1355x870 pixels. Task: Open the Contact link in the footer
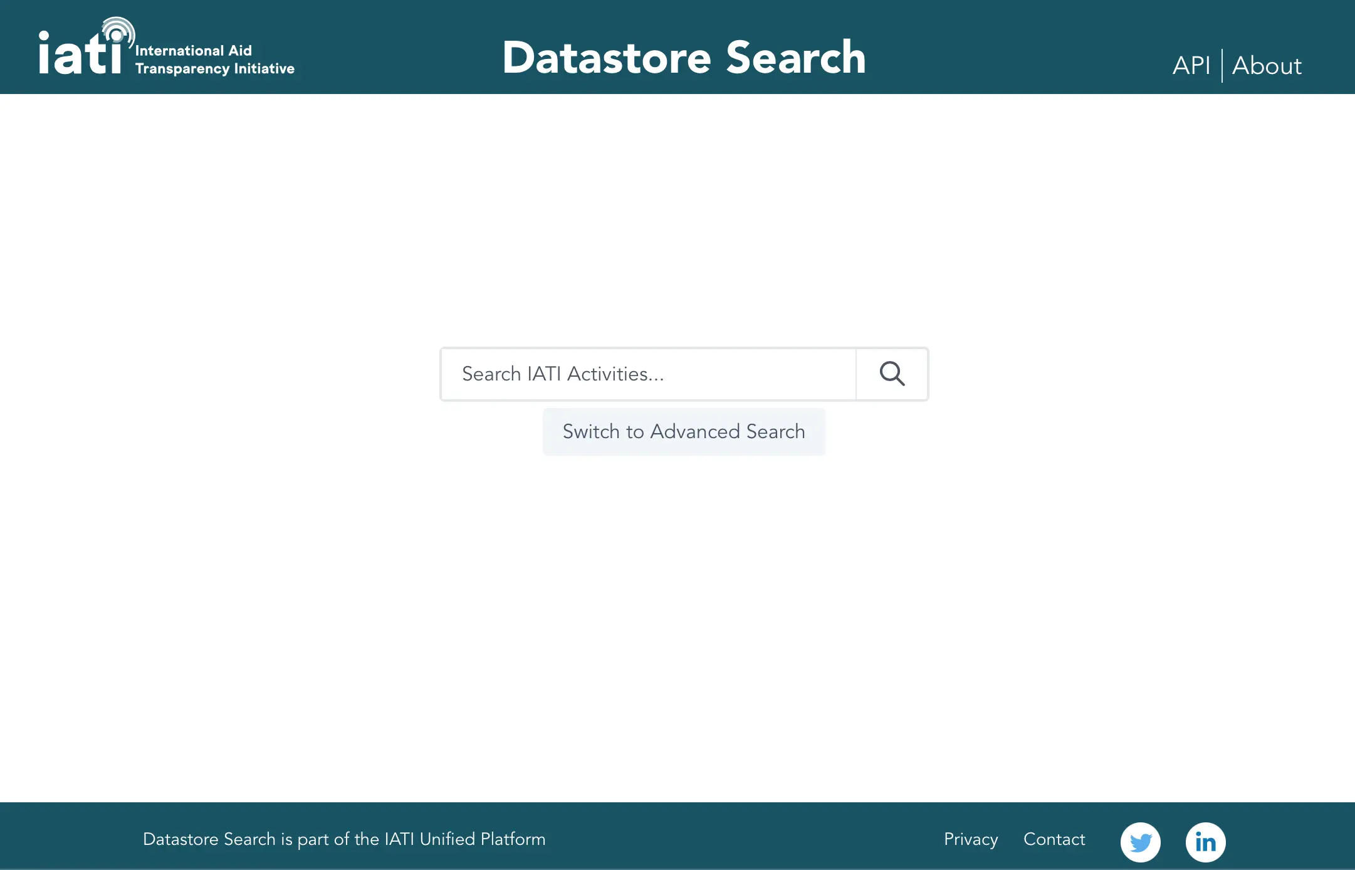[1054, 839]
